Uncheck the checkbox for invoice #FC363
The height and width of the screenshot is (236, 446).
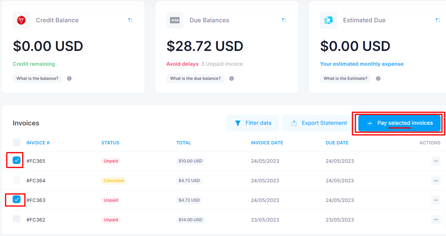click(17, 199)
